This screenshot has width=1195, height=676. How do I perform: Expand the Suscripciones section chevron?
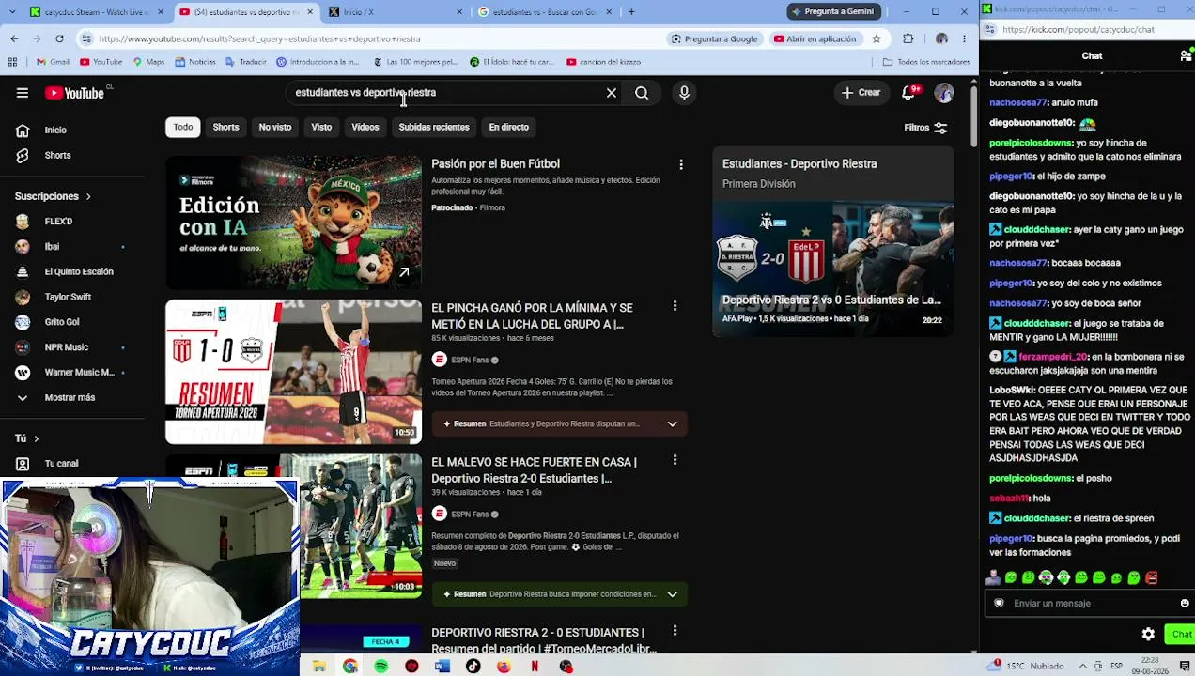[88, 196]
